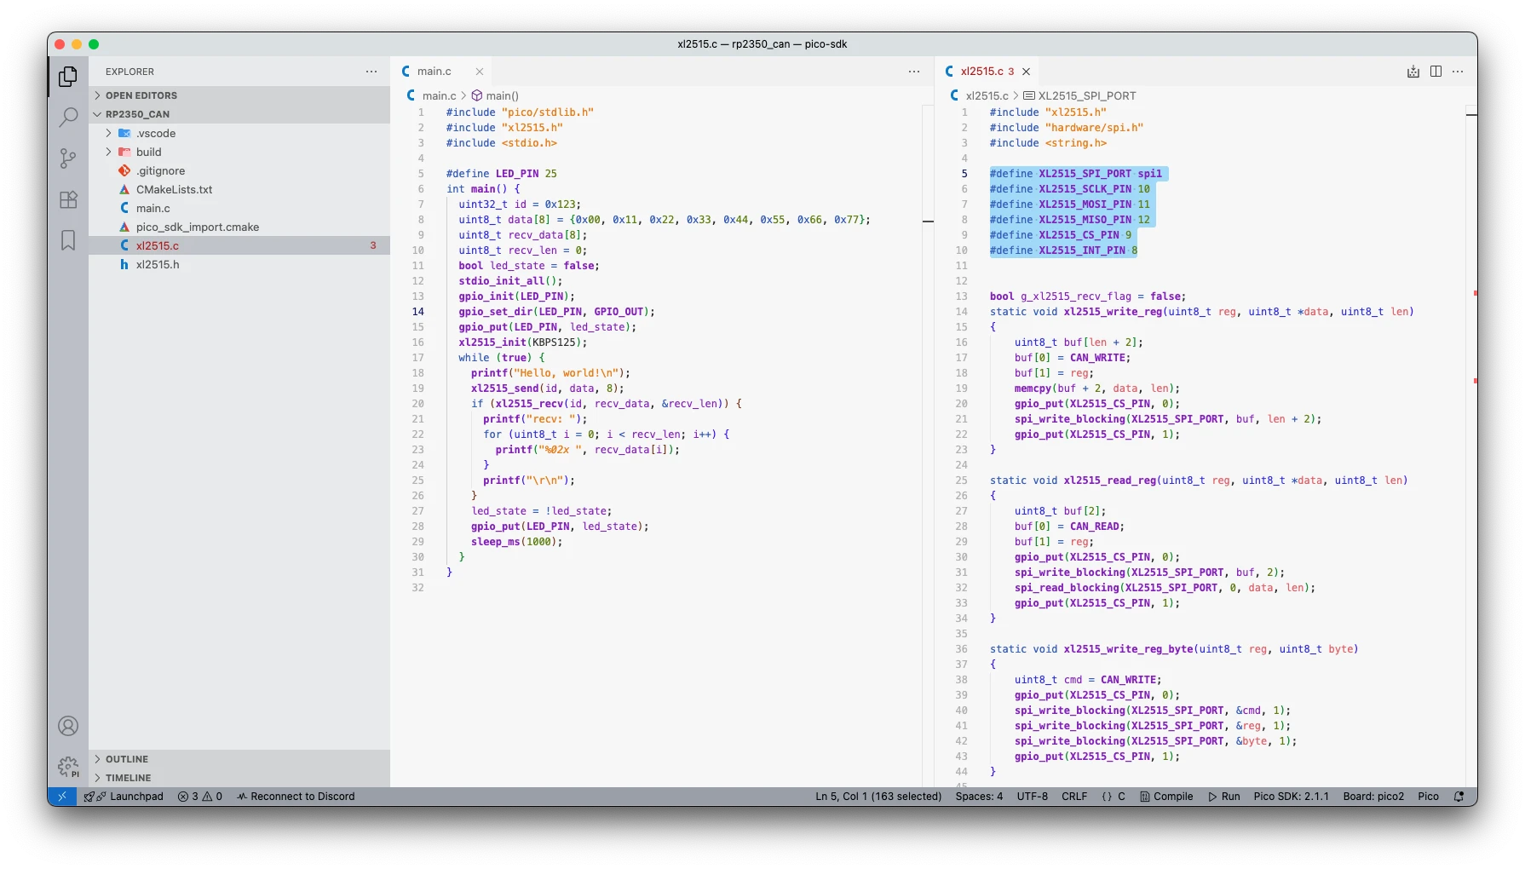Click the split editor right icon
1525x869 pixels.
pos(1436,72)
